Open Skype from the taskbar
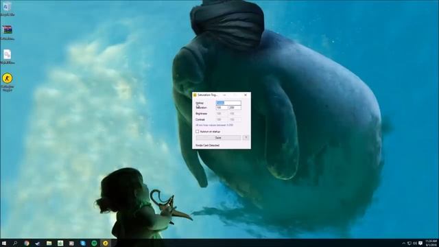This screenshot has height=247, width=439. click(x=83, y=243)
